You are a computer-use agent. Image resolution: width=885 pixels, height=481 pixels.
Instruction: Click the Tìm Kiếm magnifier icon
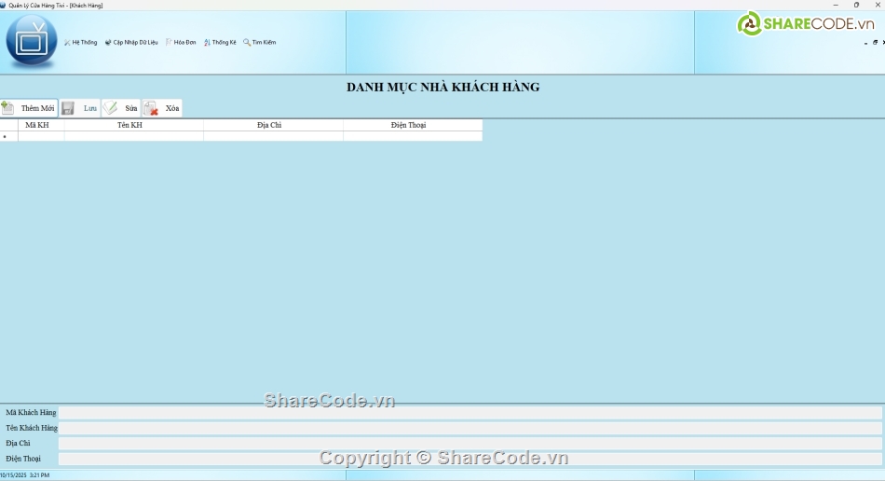[247, 42]
